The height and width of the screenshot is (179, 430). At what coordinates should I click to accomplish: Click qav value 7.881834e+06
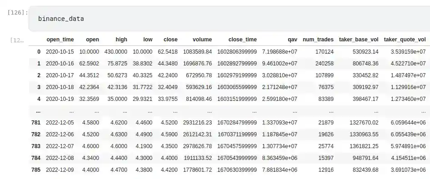280,169
